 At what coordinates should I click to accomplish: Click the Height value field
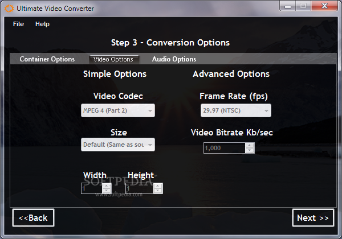pos(140,188)
